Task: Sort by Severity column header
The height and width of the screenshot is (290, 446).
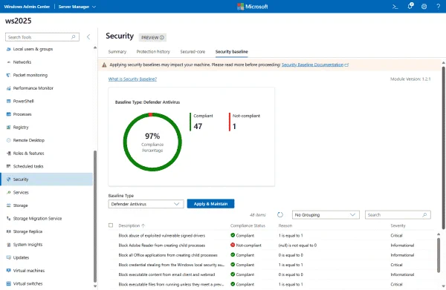Action: click(398, 225)
